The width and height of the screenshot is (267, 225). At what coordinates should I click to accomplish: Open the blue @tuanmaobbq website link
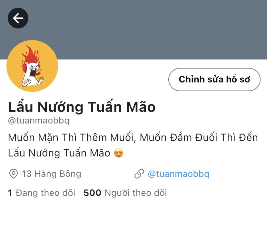[179, 174]
